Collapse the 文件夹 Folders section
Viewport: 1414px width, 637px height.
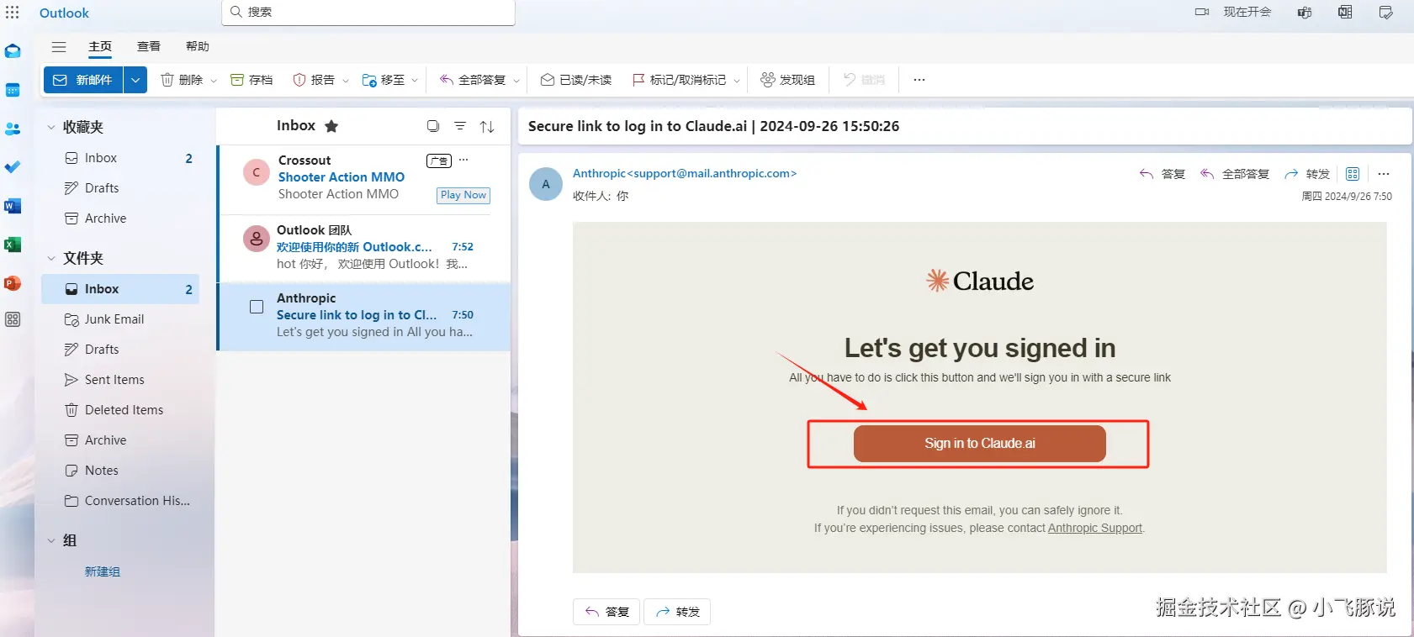pos(51,258)
